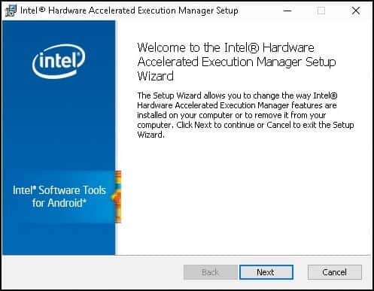Click the orange striped graphic on banner
Screen dimensions: 374x291
pos(117,196)
